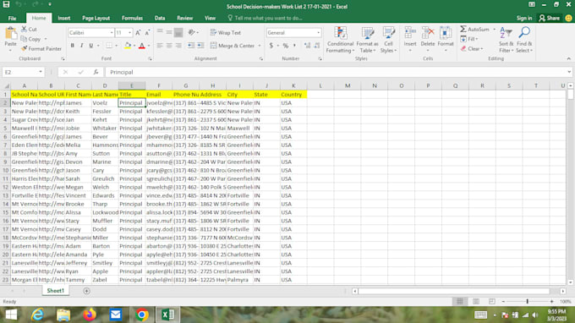
Task: Click the Format cells button
Action: click(446, 39)
